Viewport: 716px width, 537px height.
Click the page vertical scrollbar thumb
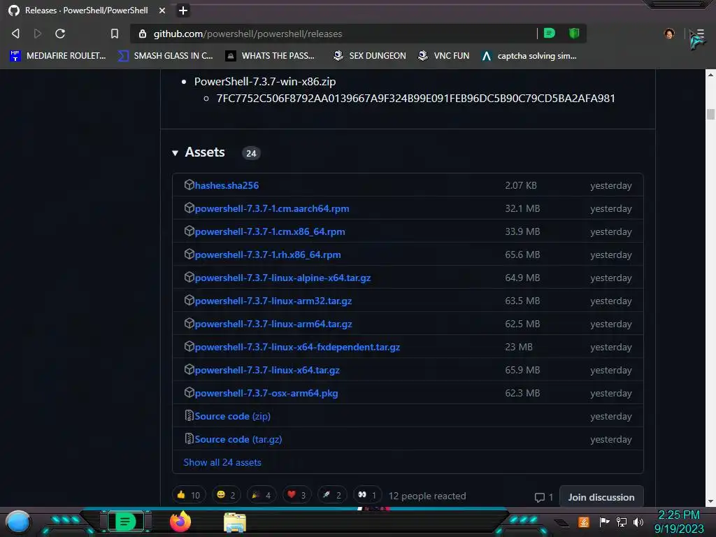tap(710, 114)
